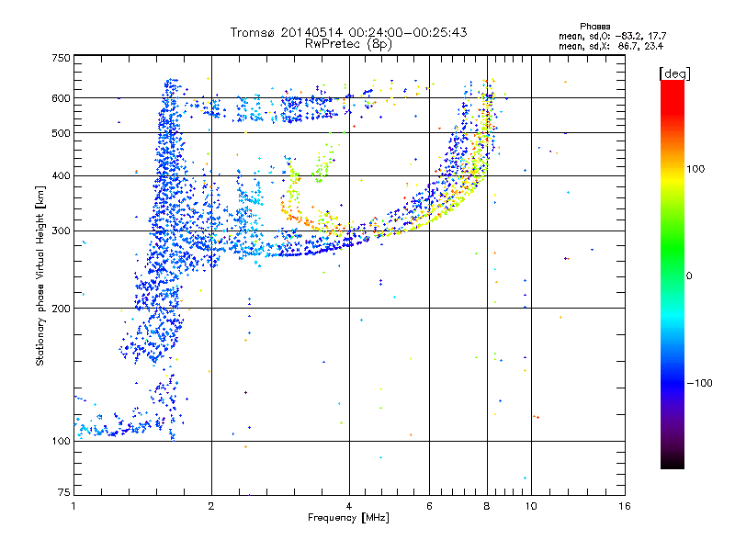This screenshot has width=735, height=551.
Task: Click the colorbar tick label '0'
Action: pos(688,276)
